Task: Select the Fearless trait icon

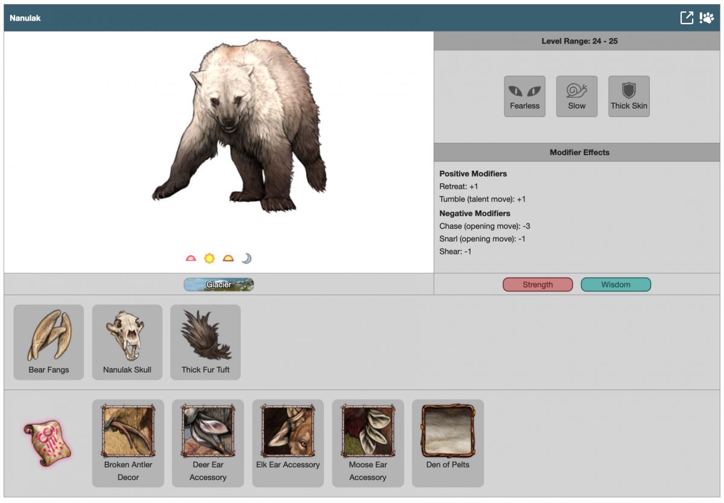Action: pyautogui.click(x=524, y=96)
